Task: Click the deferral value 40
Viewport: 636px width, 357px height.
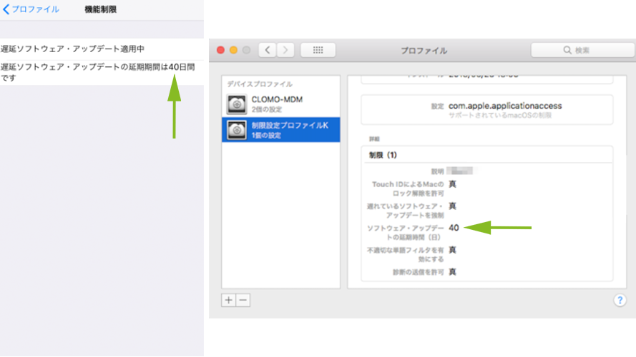Action: [x=454, y=228]
